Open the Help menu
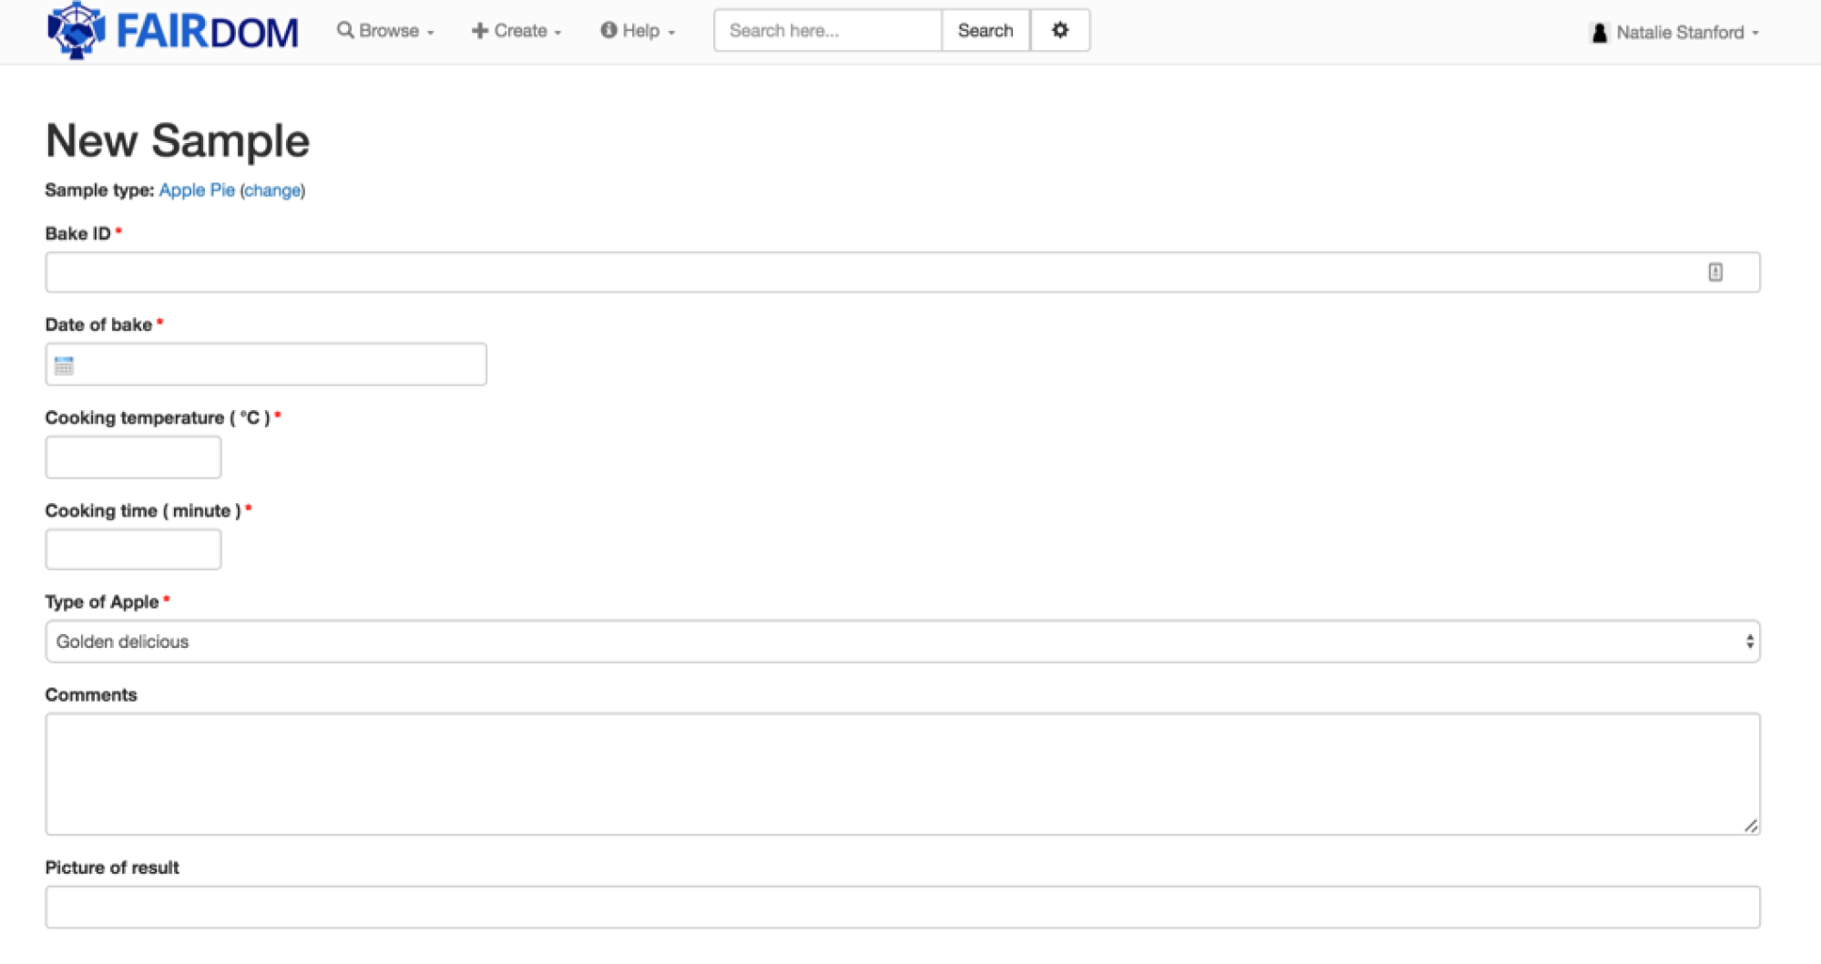This screenshot has width=1821, height=964. pos(639,30)
